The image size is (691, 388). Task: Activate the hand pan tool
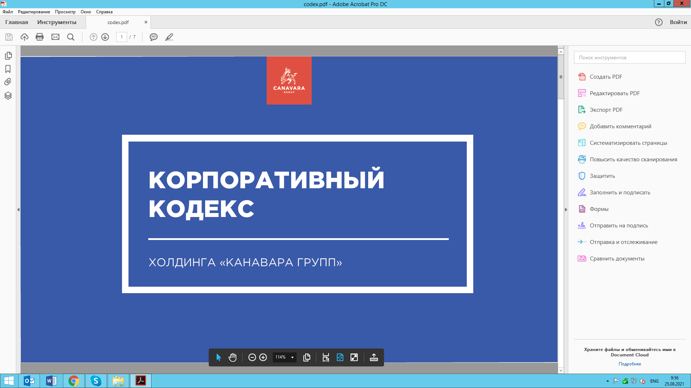tap(232, 357)
